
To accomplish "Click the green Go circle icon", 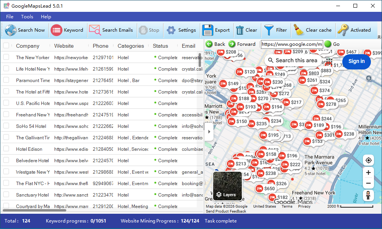I will (328, 44).
